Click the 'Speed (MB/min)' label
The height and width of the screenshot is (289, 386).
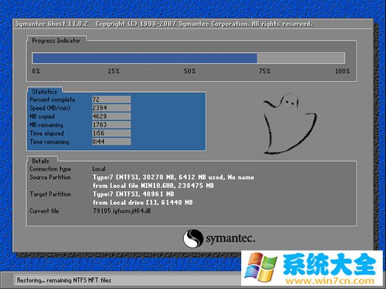50,108
